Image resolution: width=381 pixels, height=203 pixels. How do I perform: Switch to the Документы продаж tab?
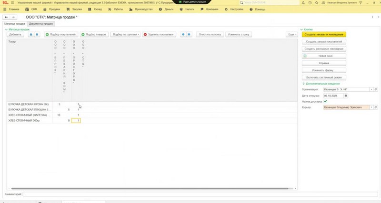point(41,24)
